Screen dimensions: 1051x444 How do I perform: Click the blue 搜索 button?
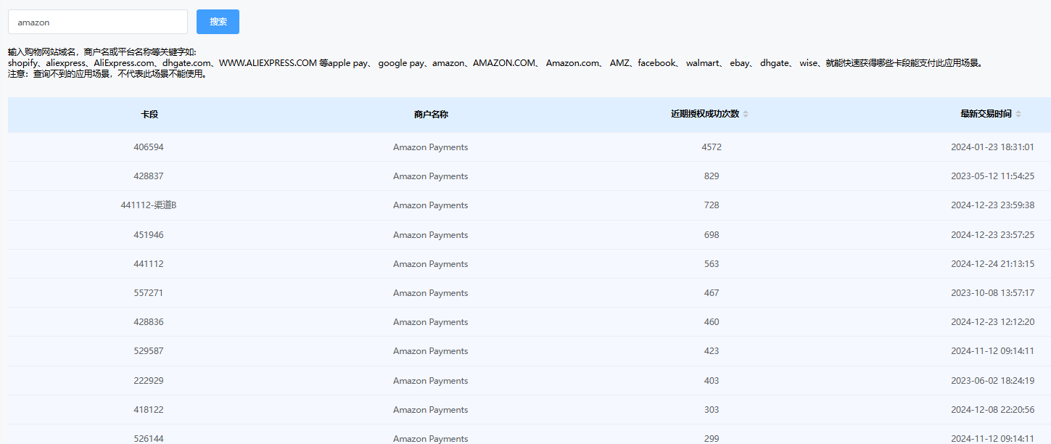click(x=218, y=22)
